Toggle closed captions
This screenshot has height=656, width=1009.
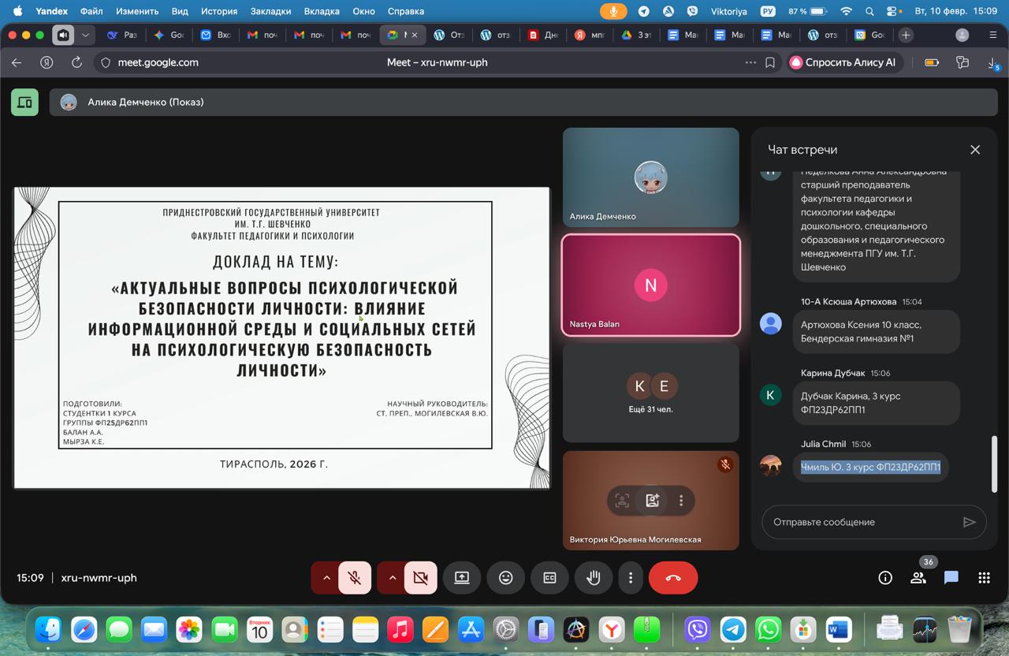click(549, 578)
